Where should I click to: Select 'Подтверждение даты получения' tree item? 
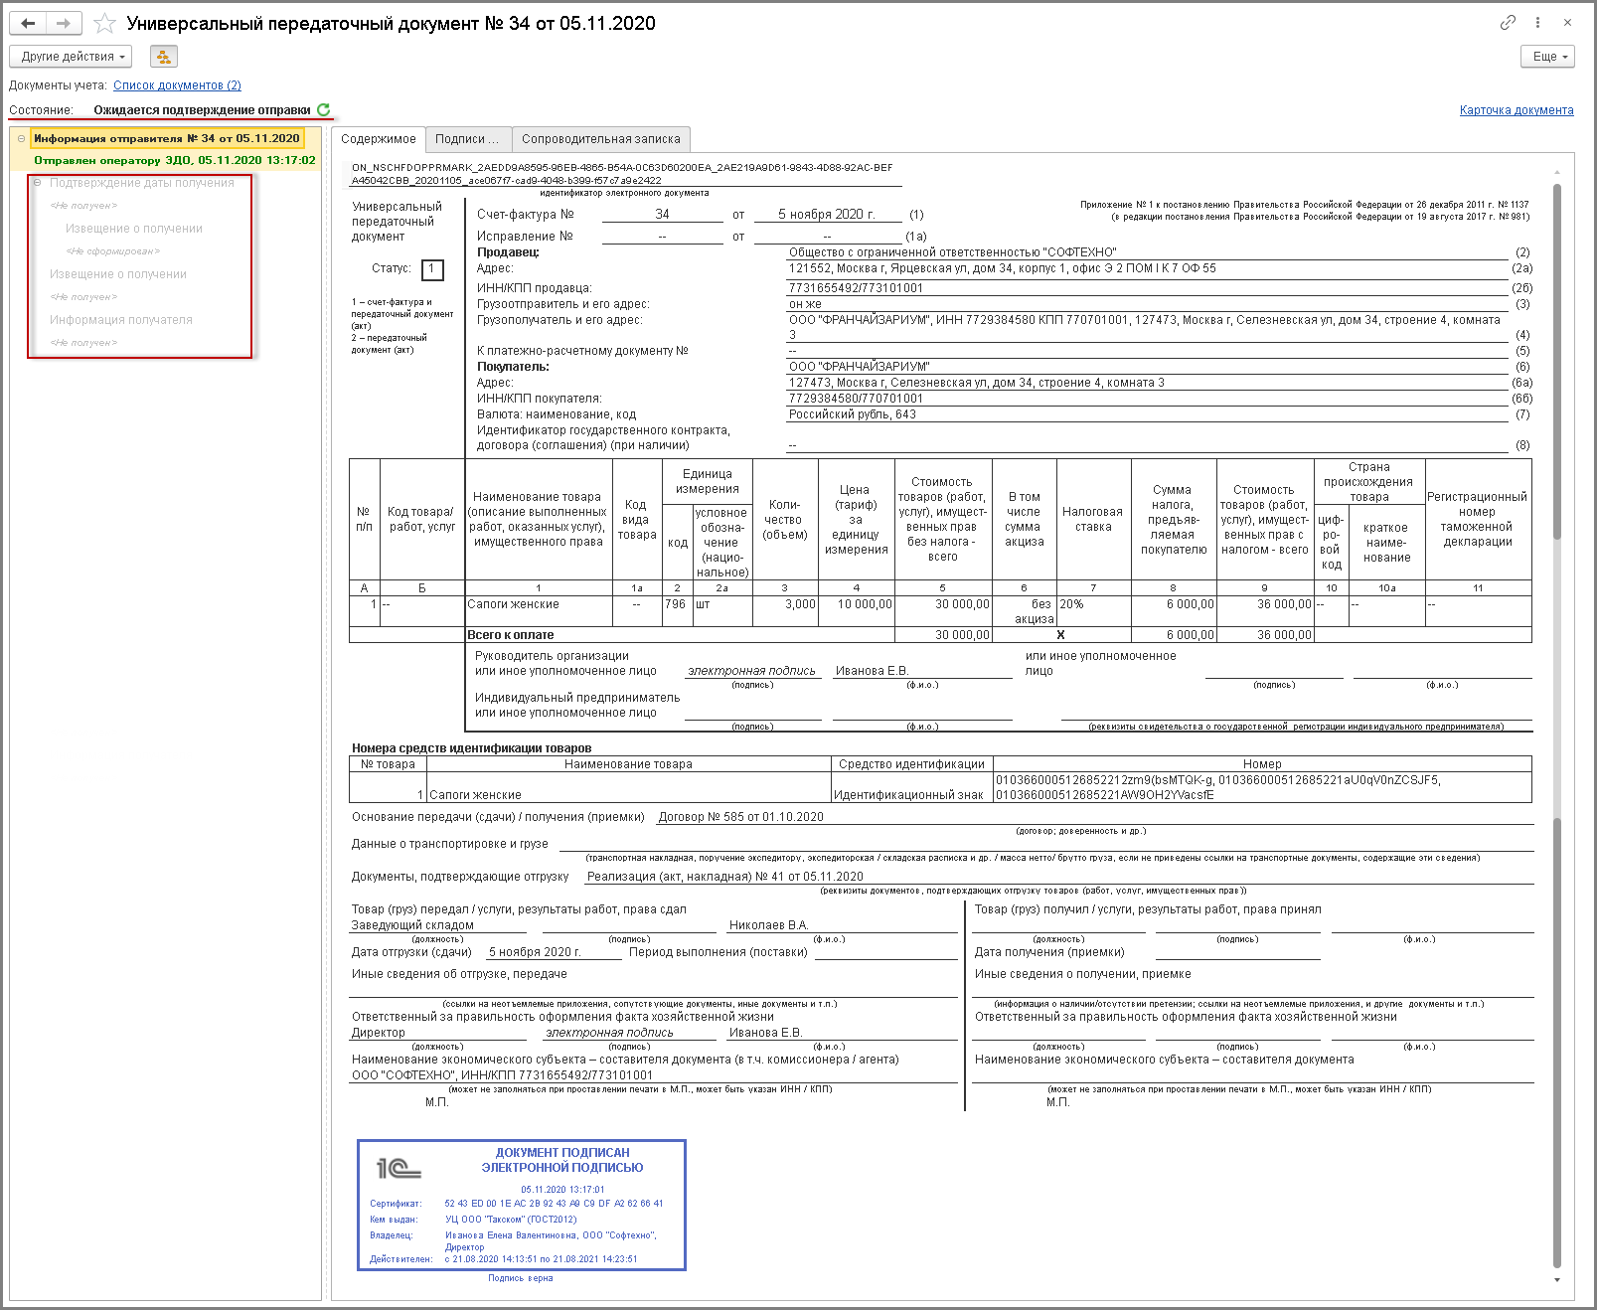pos(142,183)
